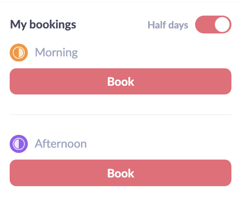Click the word bookings in the heading
The image size is (242, 199).
[53, 25]
